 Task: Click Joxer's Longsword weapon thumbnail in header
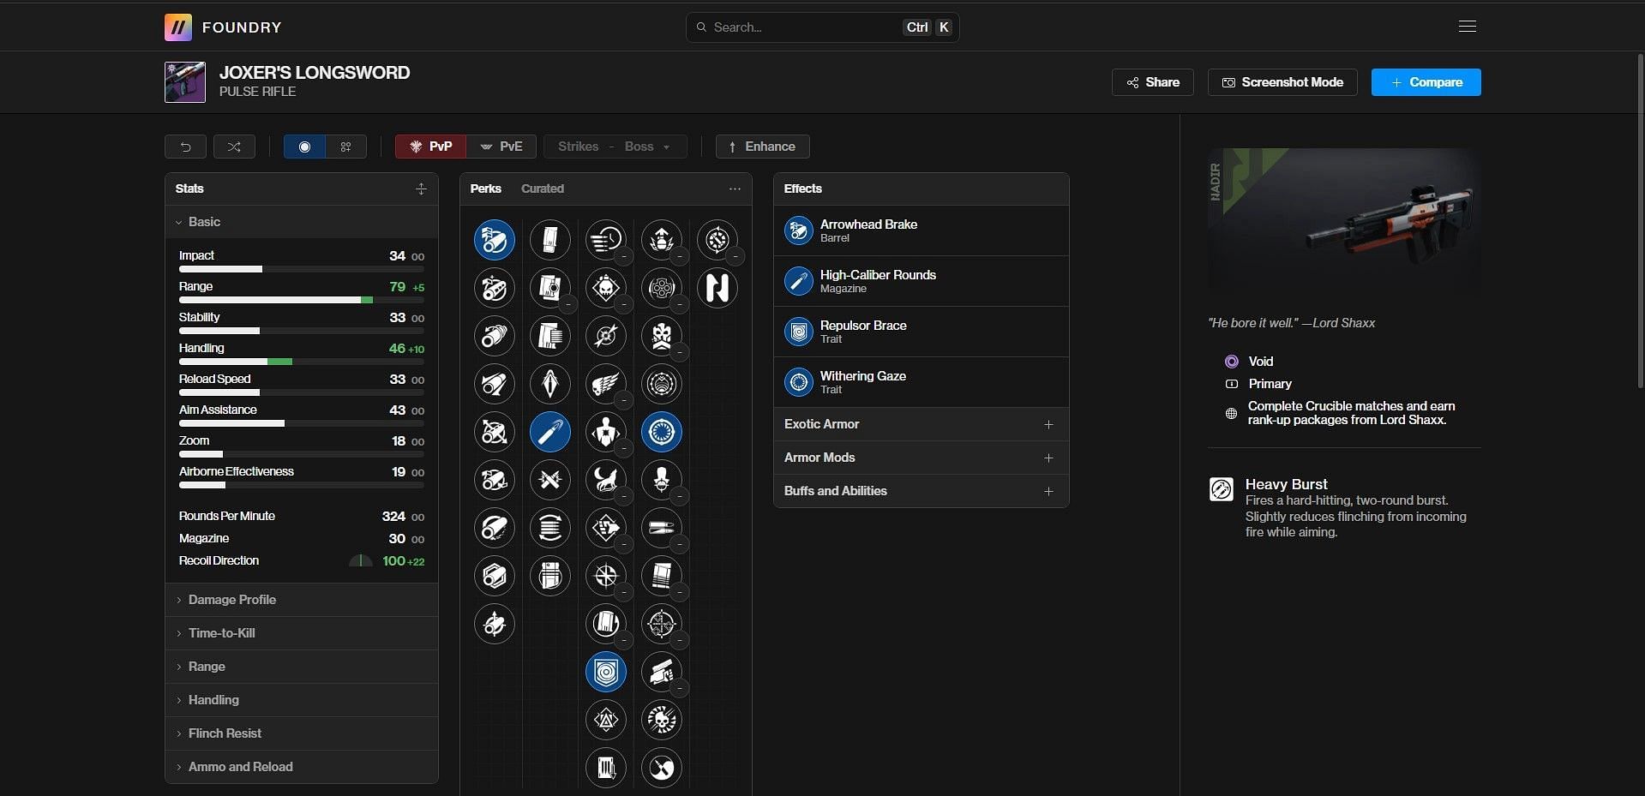click(185, 82)
